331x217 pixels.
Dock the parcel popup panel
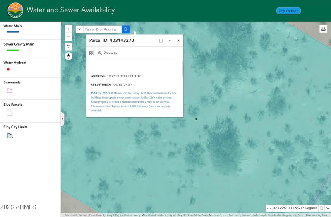point(161,41)
